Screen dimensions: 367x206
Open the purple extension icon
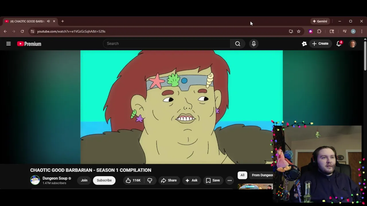[311, 31]
